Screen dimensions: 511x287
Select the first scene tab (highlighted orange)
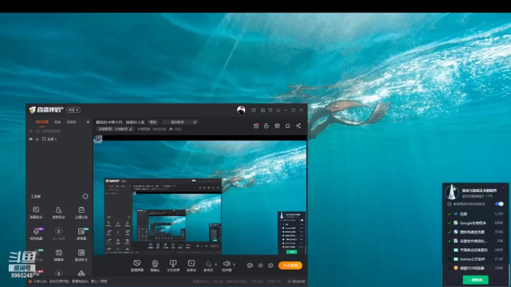(42, 122)
